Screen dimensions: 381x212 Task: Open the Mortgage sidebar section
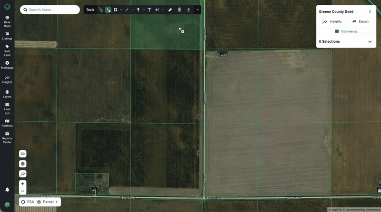pos(7,65)
